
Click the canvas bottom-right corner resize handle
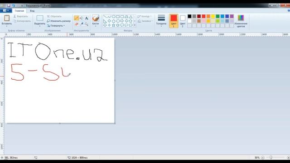coord(115,123)
